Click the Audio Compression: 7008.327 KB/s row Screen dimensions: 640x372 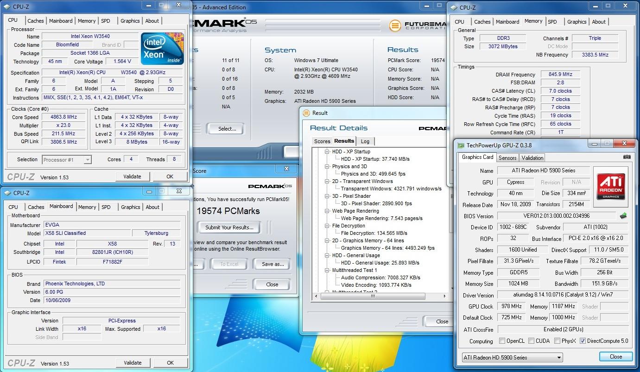tap(380, 277)
